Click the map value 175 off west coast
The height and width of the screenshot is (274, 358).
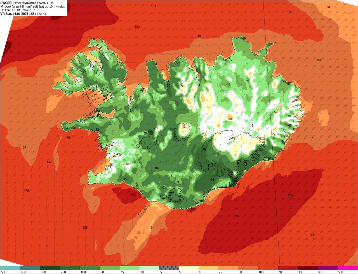[x=67, y=138]
